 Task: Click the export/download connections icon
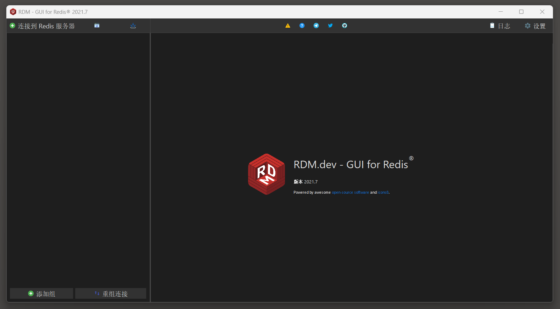133,26
